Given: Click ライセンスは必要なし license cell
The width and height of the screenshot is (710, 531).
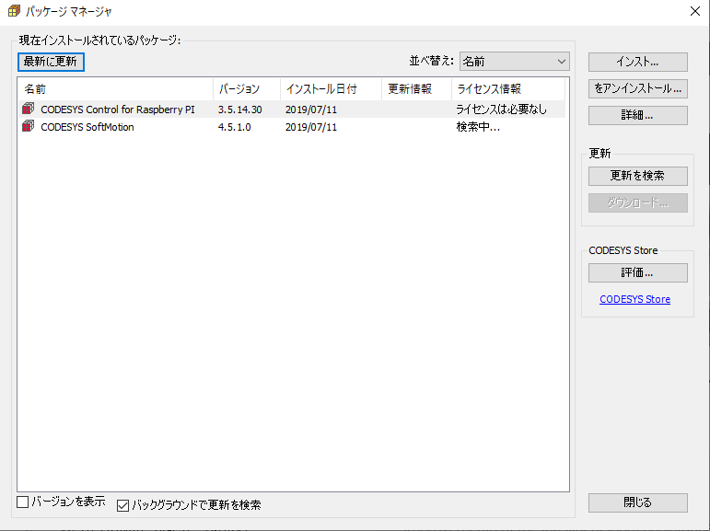Looking at the screenshot, I should [501, 110].
